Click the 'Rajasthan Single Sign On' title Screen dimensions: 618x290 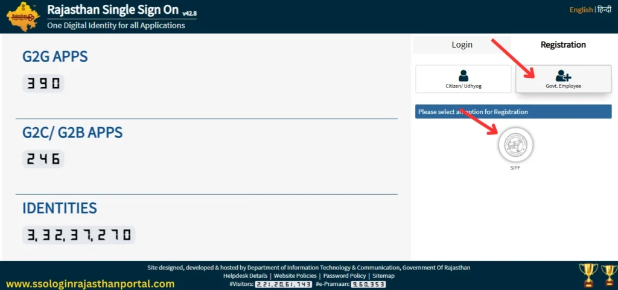coord(113,10)
